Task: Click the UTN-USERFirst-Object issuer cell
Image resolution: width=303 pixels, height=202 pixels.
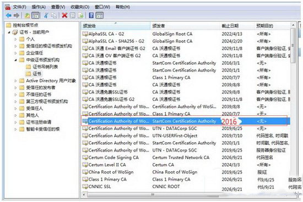Action: tap(175, 136)
